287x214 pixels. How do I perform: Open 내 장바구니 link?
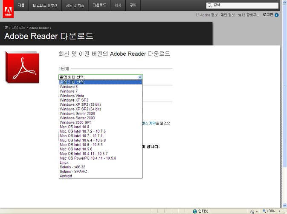coord(251,15)
